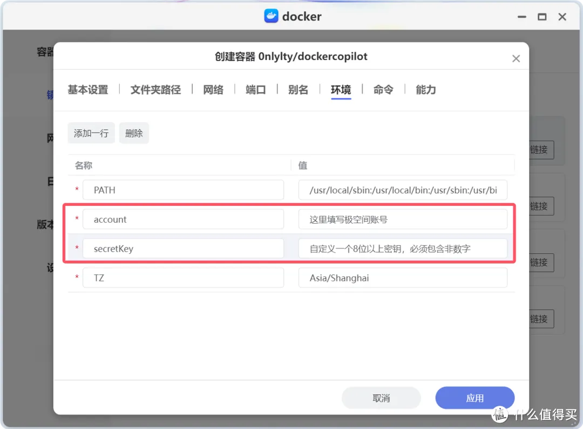Select the 命令 tab
Image resolution: width=583 pixels, height=429 pixels.
click(383, 90)
